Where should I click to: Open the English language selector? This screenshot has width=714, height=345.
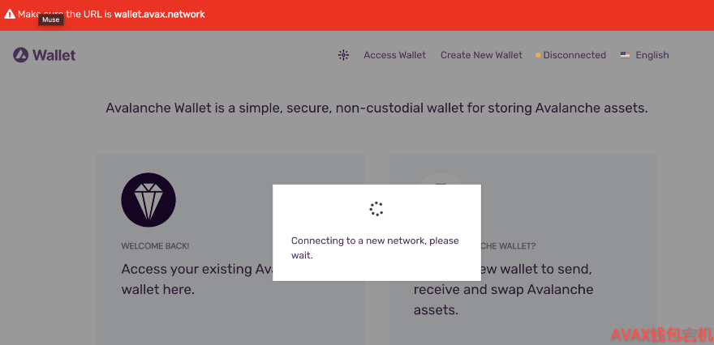pos(644,55)
